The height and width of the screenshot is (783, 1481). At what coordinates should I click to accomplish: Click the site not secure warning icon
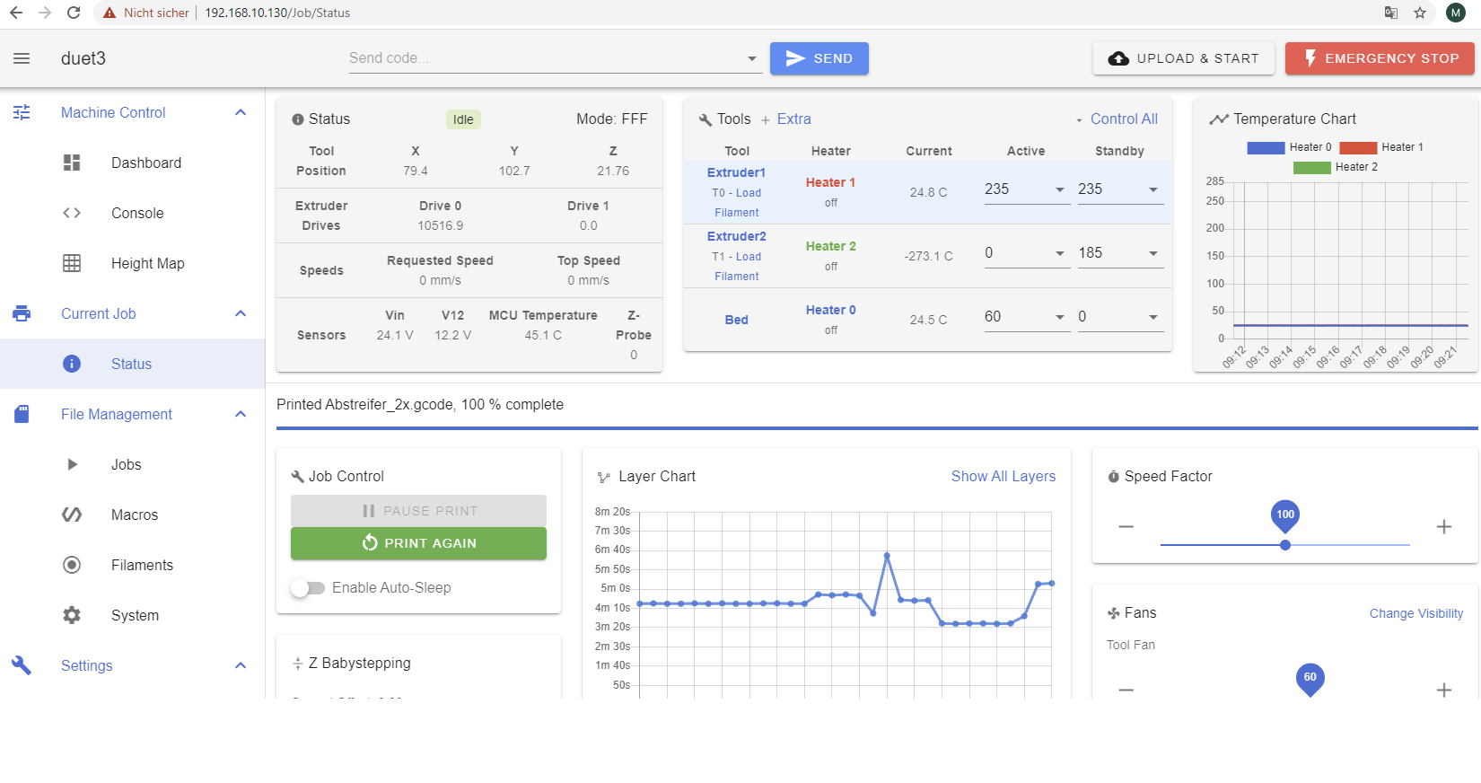pyautogui.click(x=110, y=13)
